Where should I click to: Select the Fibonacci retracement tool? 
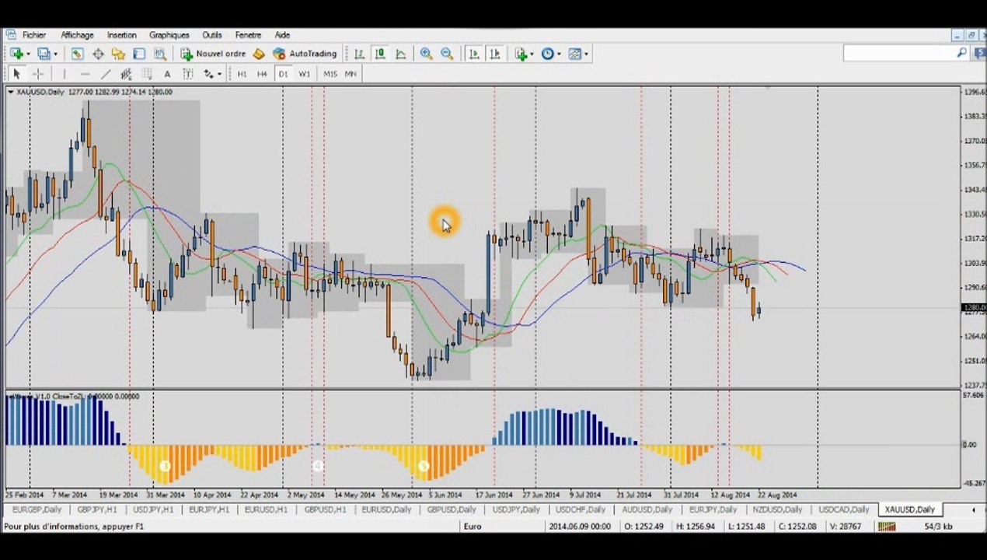[146, 74]
